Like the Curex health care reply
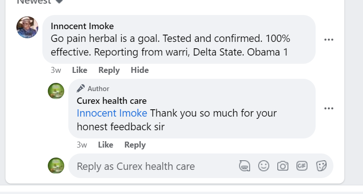363x194 pixels. pos(105,145)
